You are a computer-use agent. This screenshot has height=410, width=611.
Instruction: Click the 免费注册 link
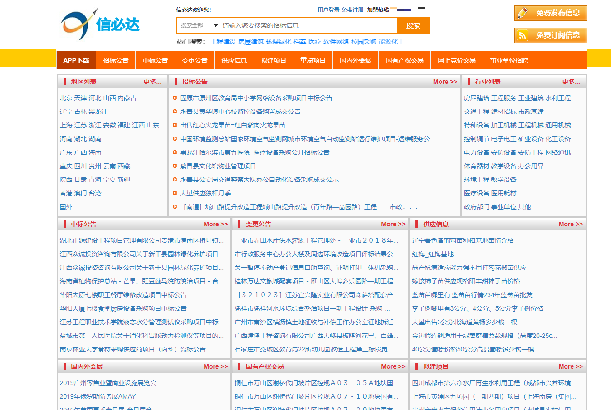tap(352, 10)
